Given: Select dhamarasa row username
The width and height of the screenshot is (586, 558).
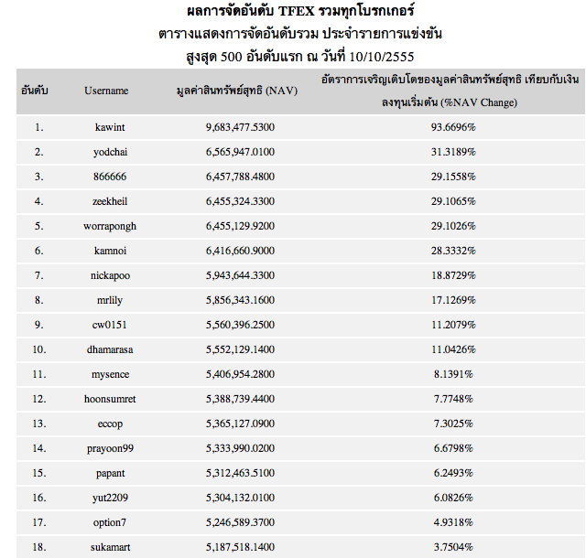Looking at the screenshot, I should coord(110,349).
